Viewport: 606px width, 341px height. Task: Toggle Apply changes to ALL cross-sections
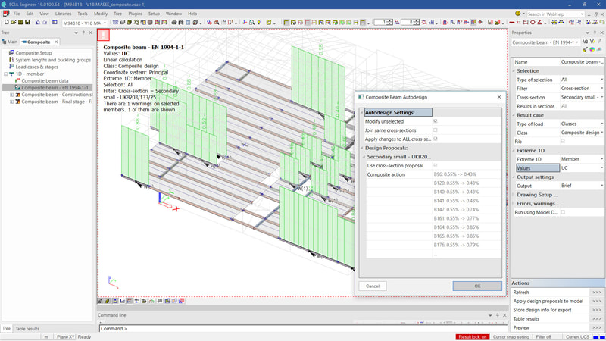(x=435, y=139)
